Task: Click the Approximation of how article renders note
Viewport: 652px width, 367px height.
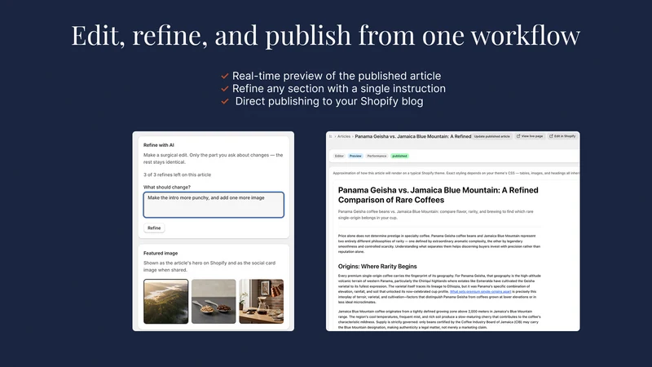Action: click(456, 173)
